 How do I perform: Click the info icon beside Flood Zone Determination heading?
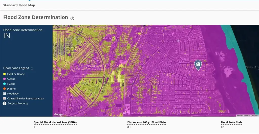[x=72, y=18]
